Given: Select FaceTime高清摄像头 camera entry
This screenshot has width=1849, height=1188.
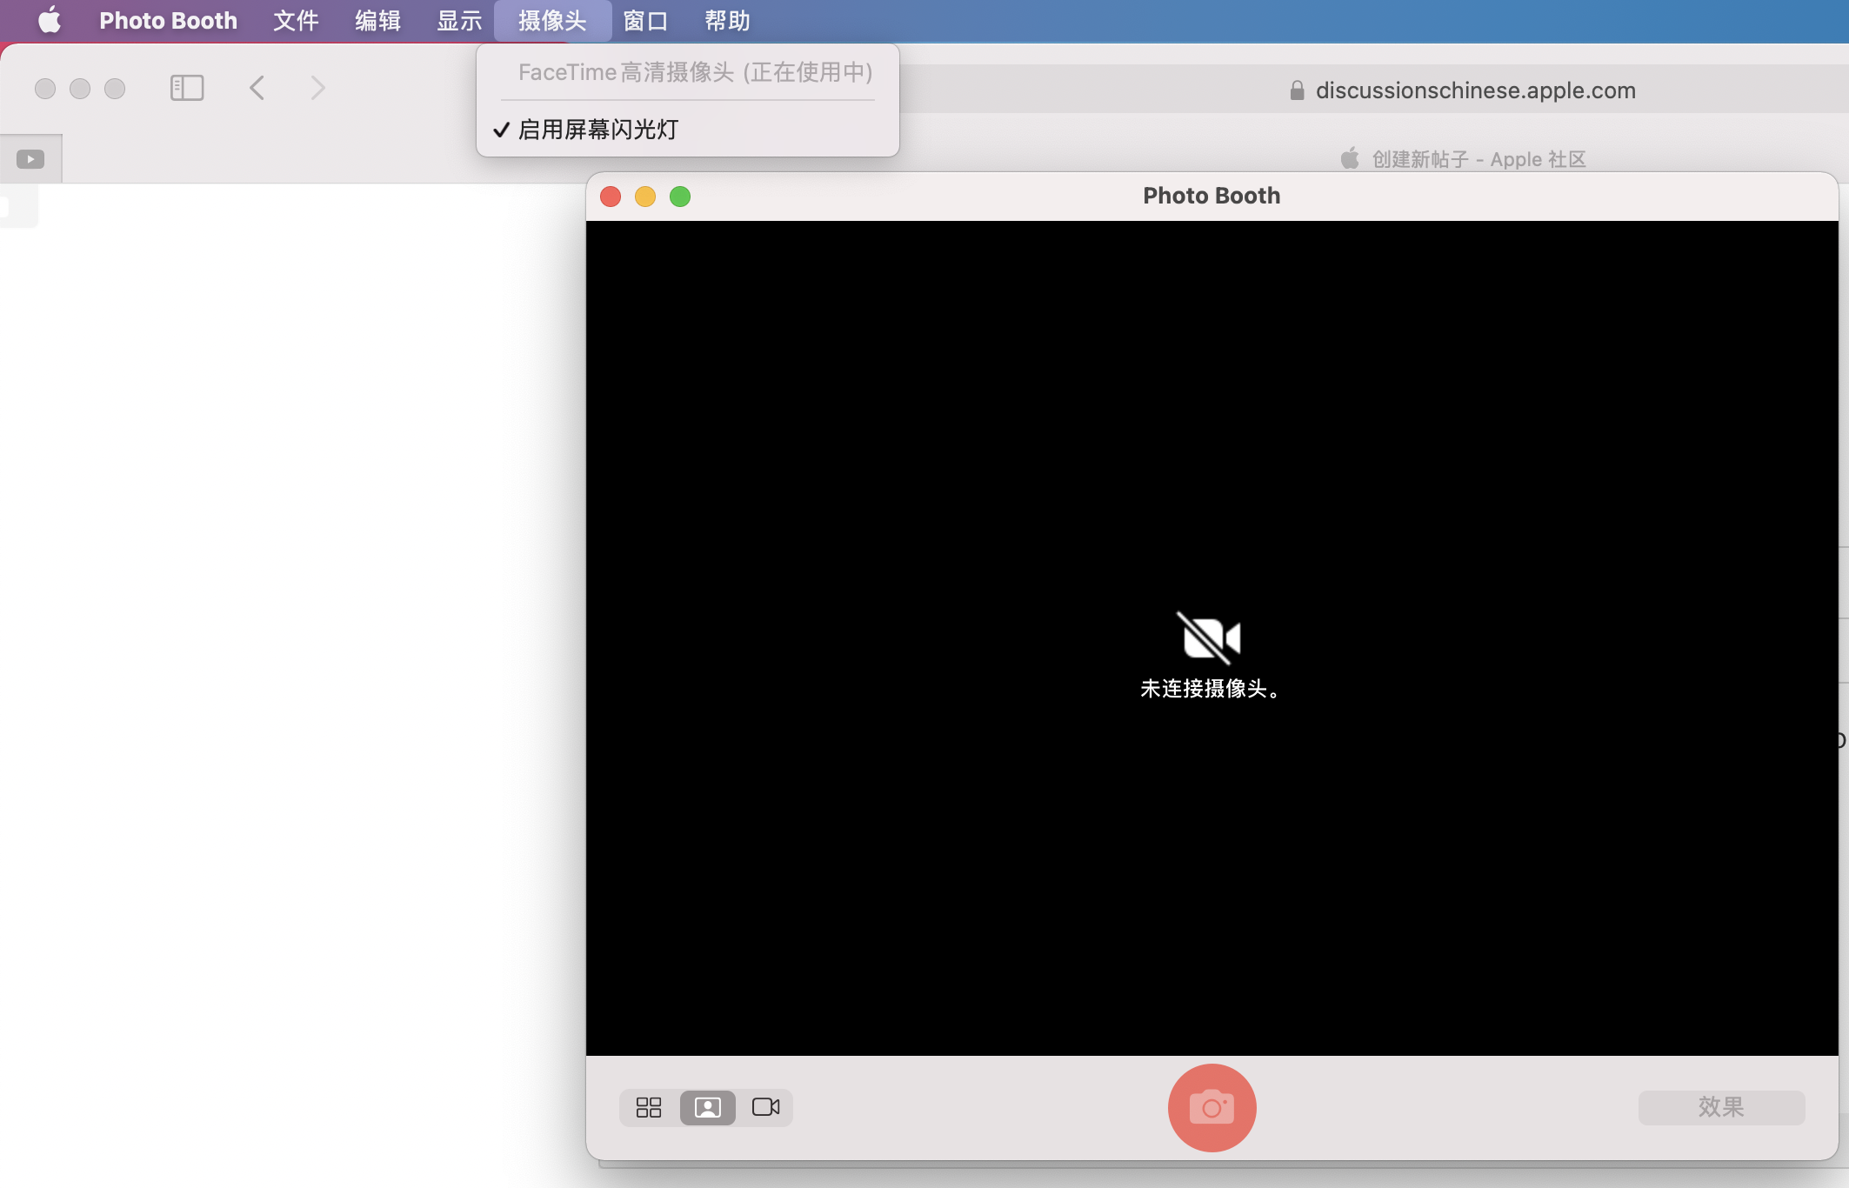Looking at the screenshot, I should 694,72.
